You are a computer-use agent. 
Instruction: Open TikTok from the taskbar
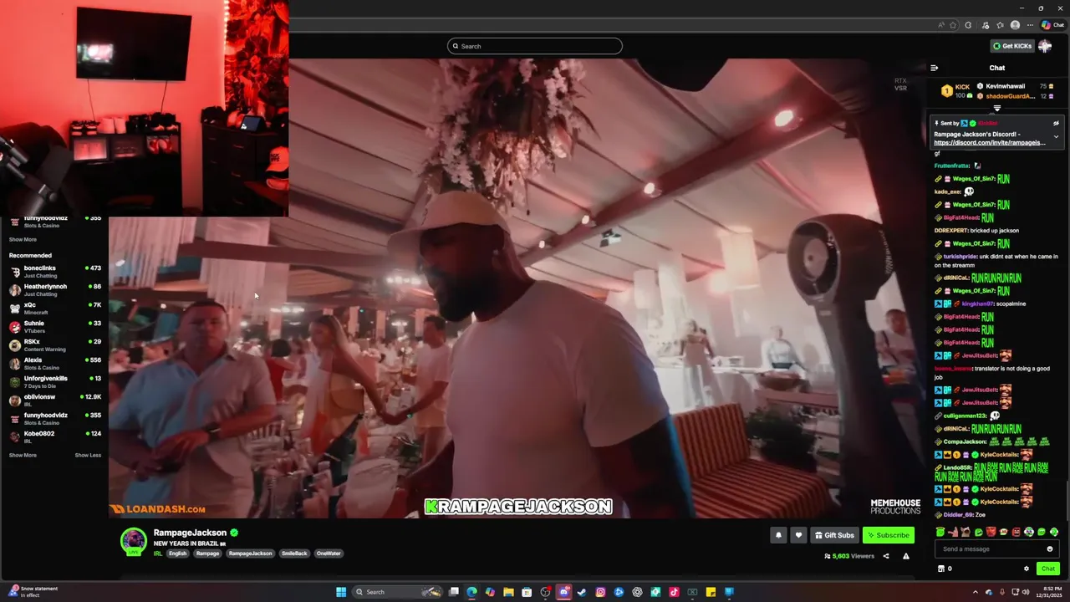point(674,592)
